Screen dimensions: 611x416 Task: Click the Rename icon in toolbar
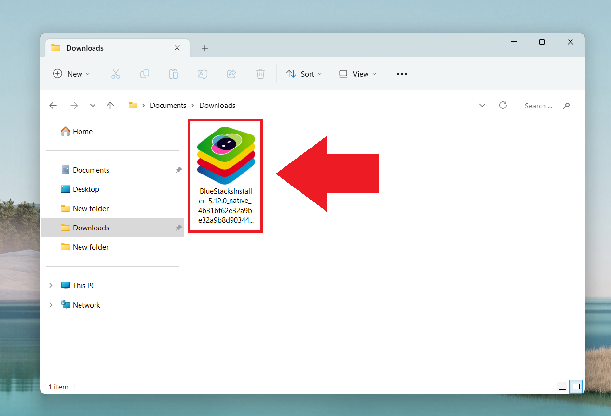click(203, 74)
